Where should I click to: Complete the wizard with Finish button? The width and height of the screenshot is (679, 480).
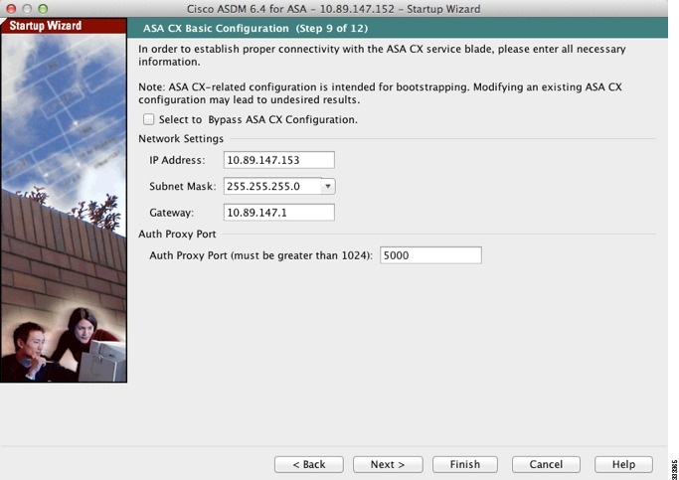465,464
